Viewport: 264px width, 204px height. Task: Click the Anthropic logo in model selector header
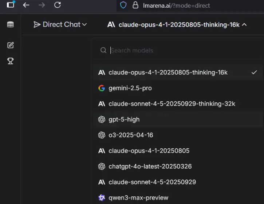click(111, 25)
